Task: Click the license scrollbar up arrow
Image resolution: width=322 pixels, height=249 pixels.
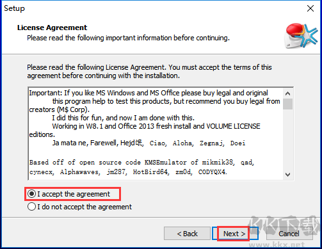Action: pyautogui.click(x=287, y=93)
